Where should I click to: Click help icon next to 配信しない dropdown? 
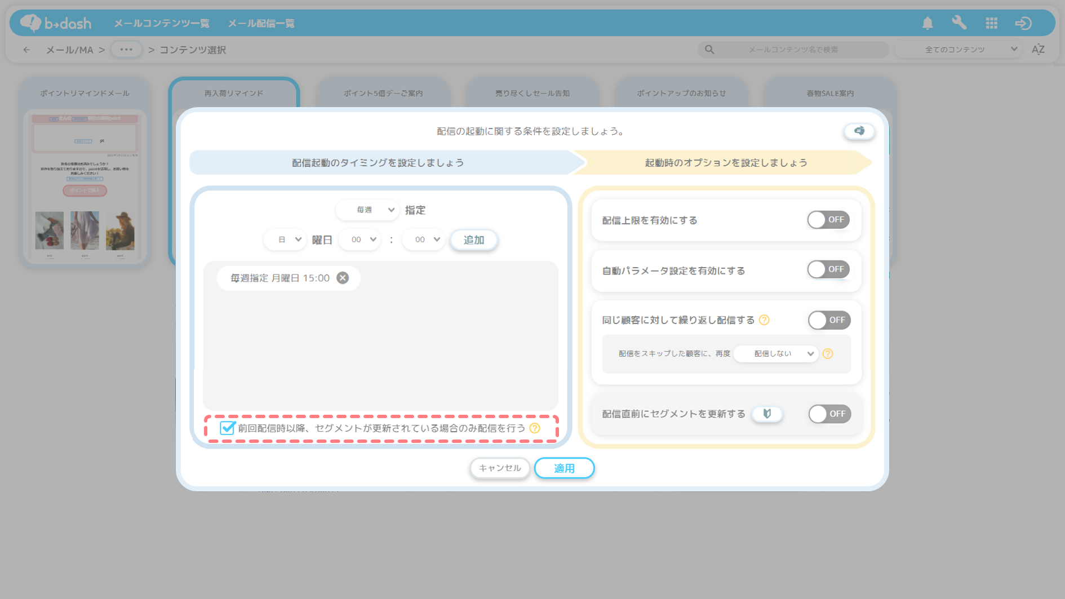[x=828, y=354]
